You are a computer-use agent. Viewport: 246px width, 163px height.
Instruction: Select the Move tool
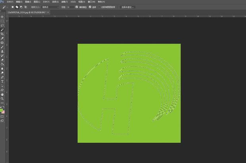point(2,17)
